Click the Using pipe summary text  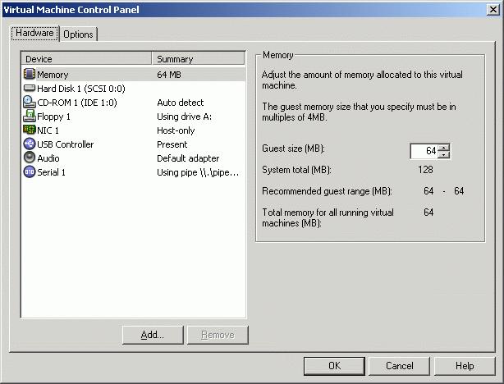point(198,172)
